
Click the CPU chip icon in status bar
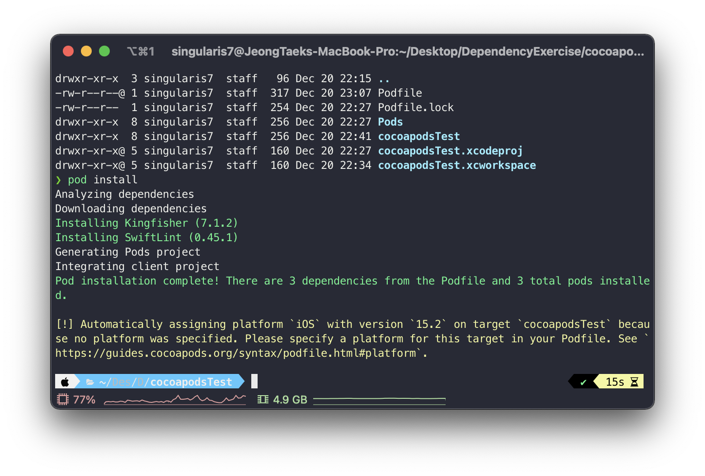tap(63, 400)
